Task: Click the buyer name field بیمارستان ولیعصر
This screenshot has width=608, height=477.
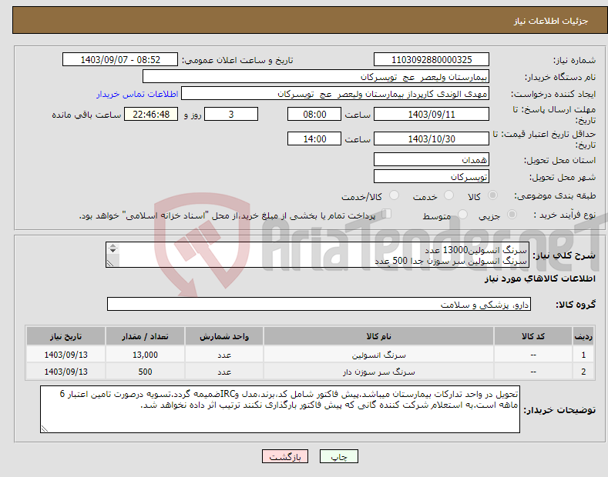Action: [316, 77]
